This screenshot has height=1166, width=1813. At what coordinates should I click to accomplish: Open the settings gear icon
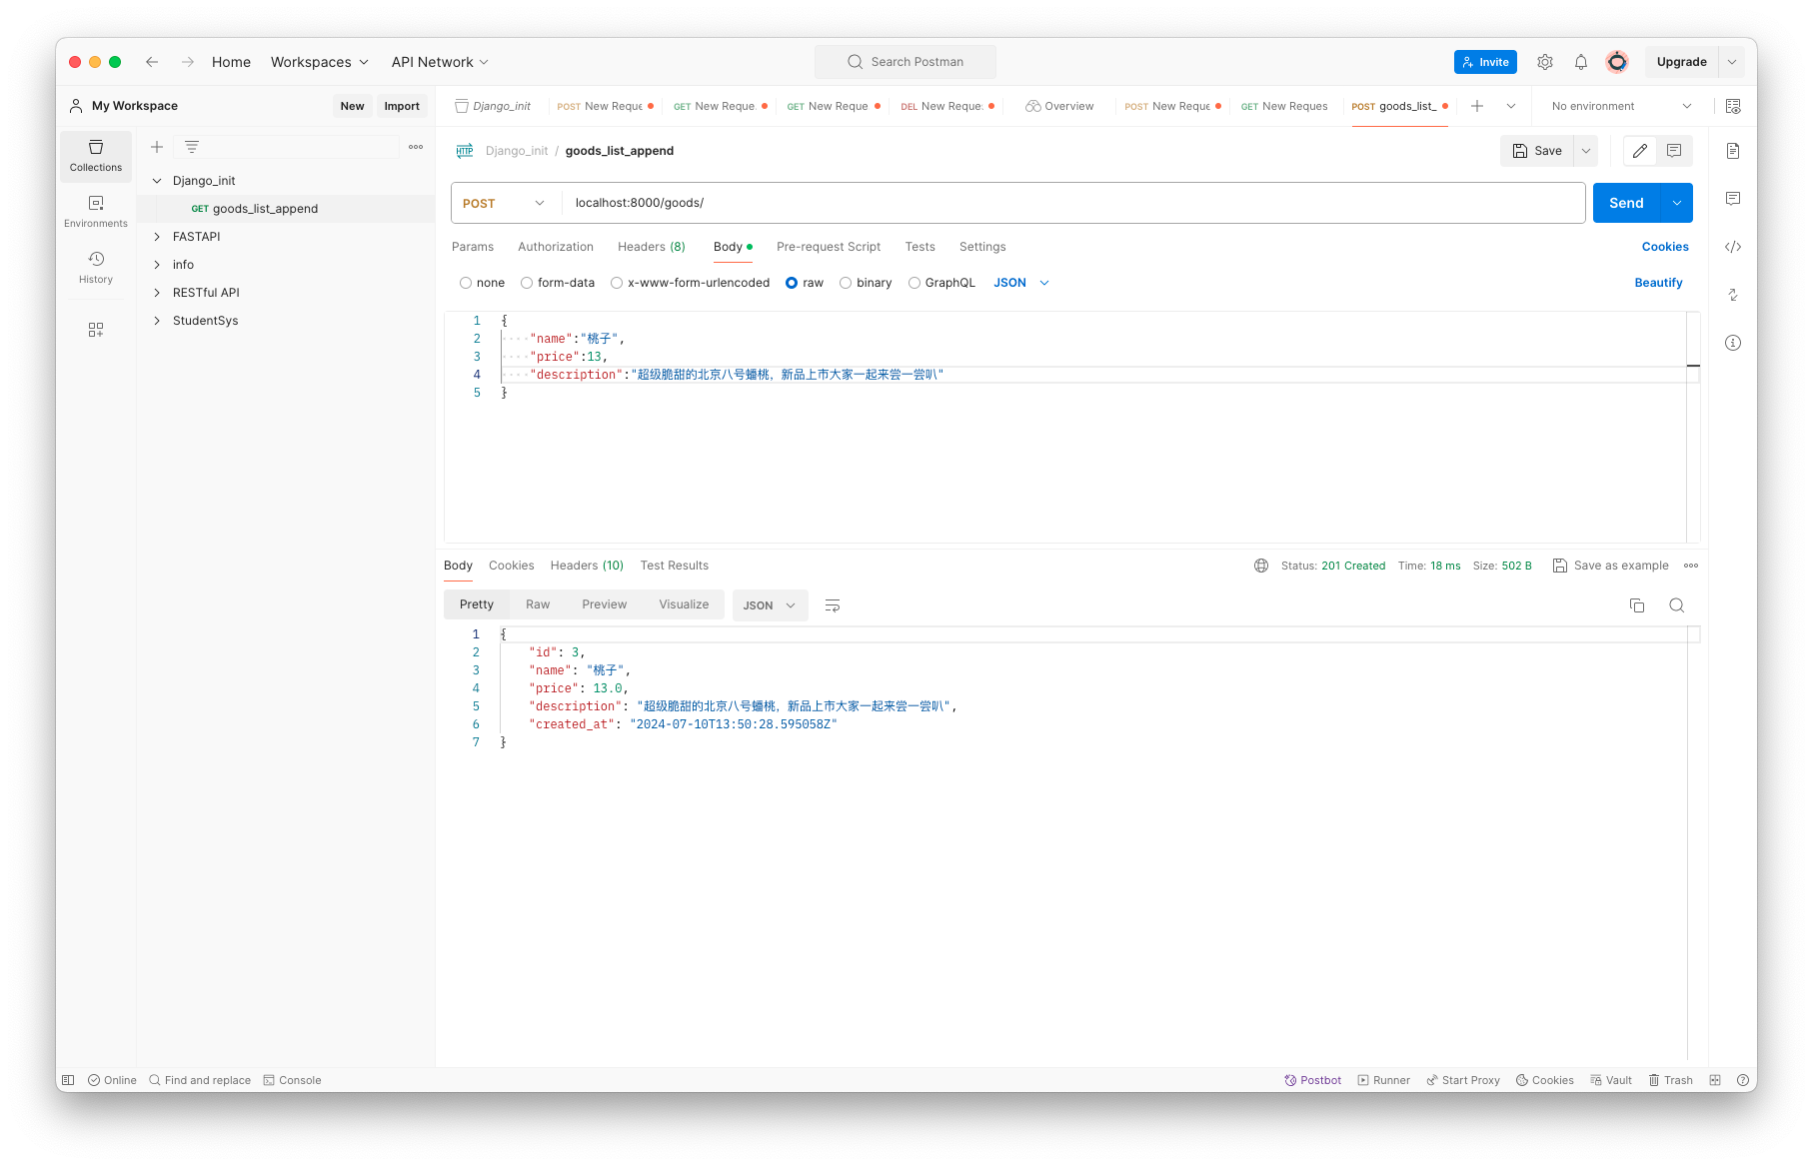pos(1545,62)
